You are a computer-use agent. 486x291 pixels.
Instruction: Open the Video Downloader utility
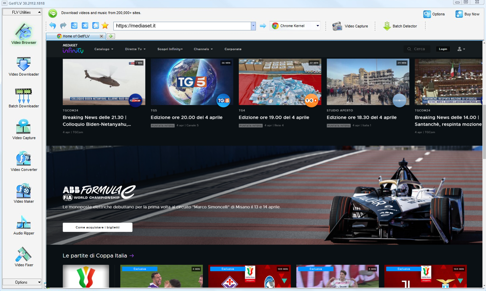[23, 66]
